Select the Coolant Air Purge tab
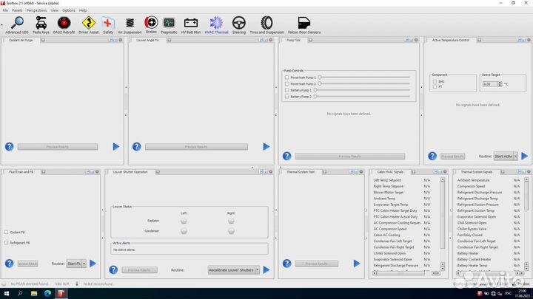The width and height of the screenshot is (533, 299). [x=21, y=40]
